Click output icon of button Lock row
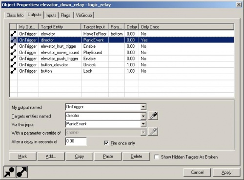Image resolution: width=244 pixels, height=180 pixels. click(13, 71)
